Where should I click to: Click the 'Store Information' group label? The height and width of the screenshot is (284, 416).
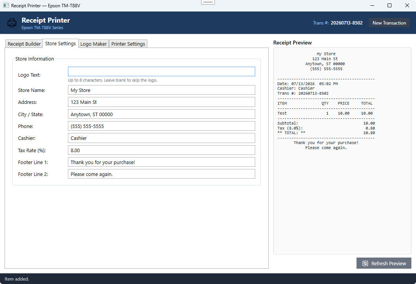click(35, 59)
